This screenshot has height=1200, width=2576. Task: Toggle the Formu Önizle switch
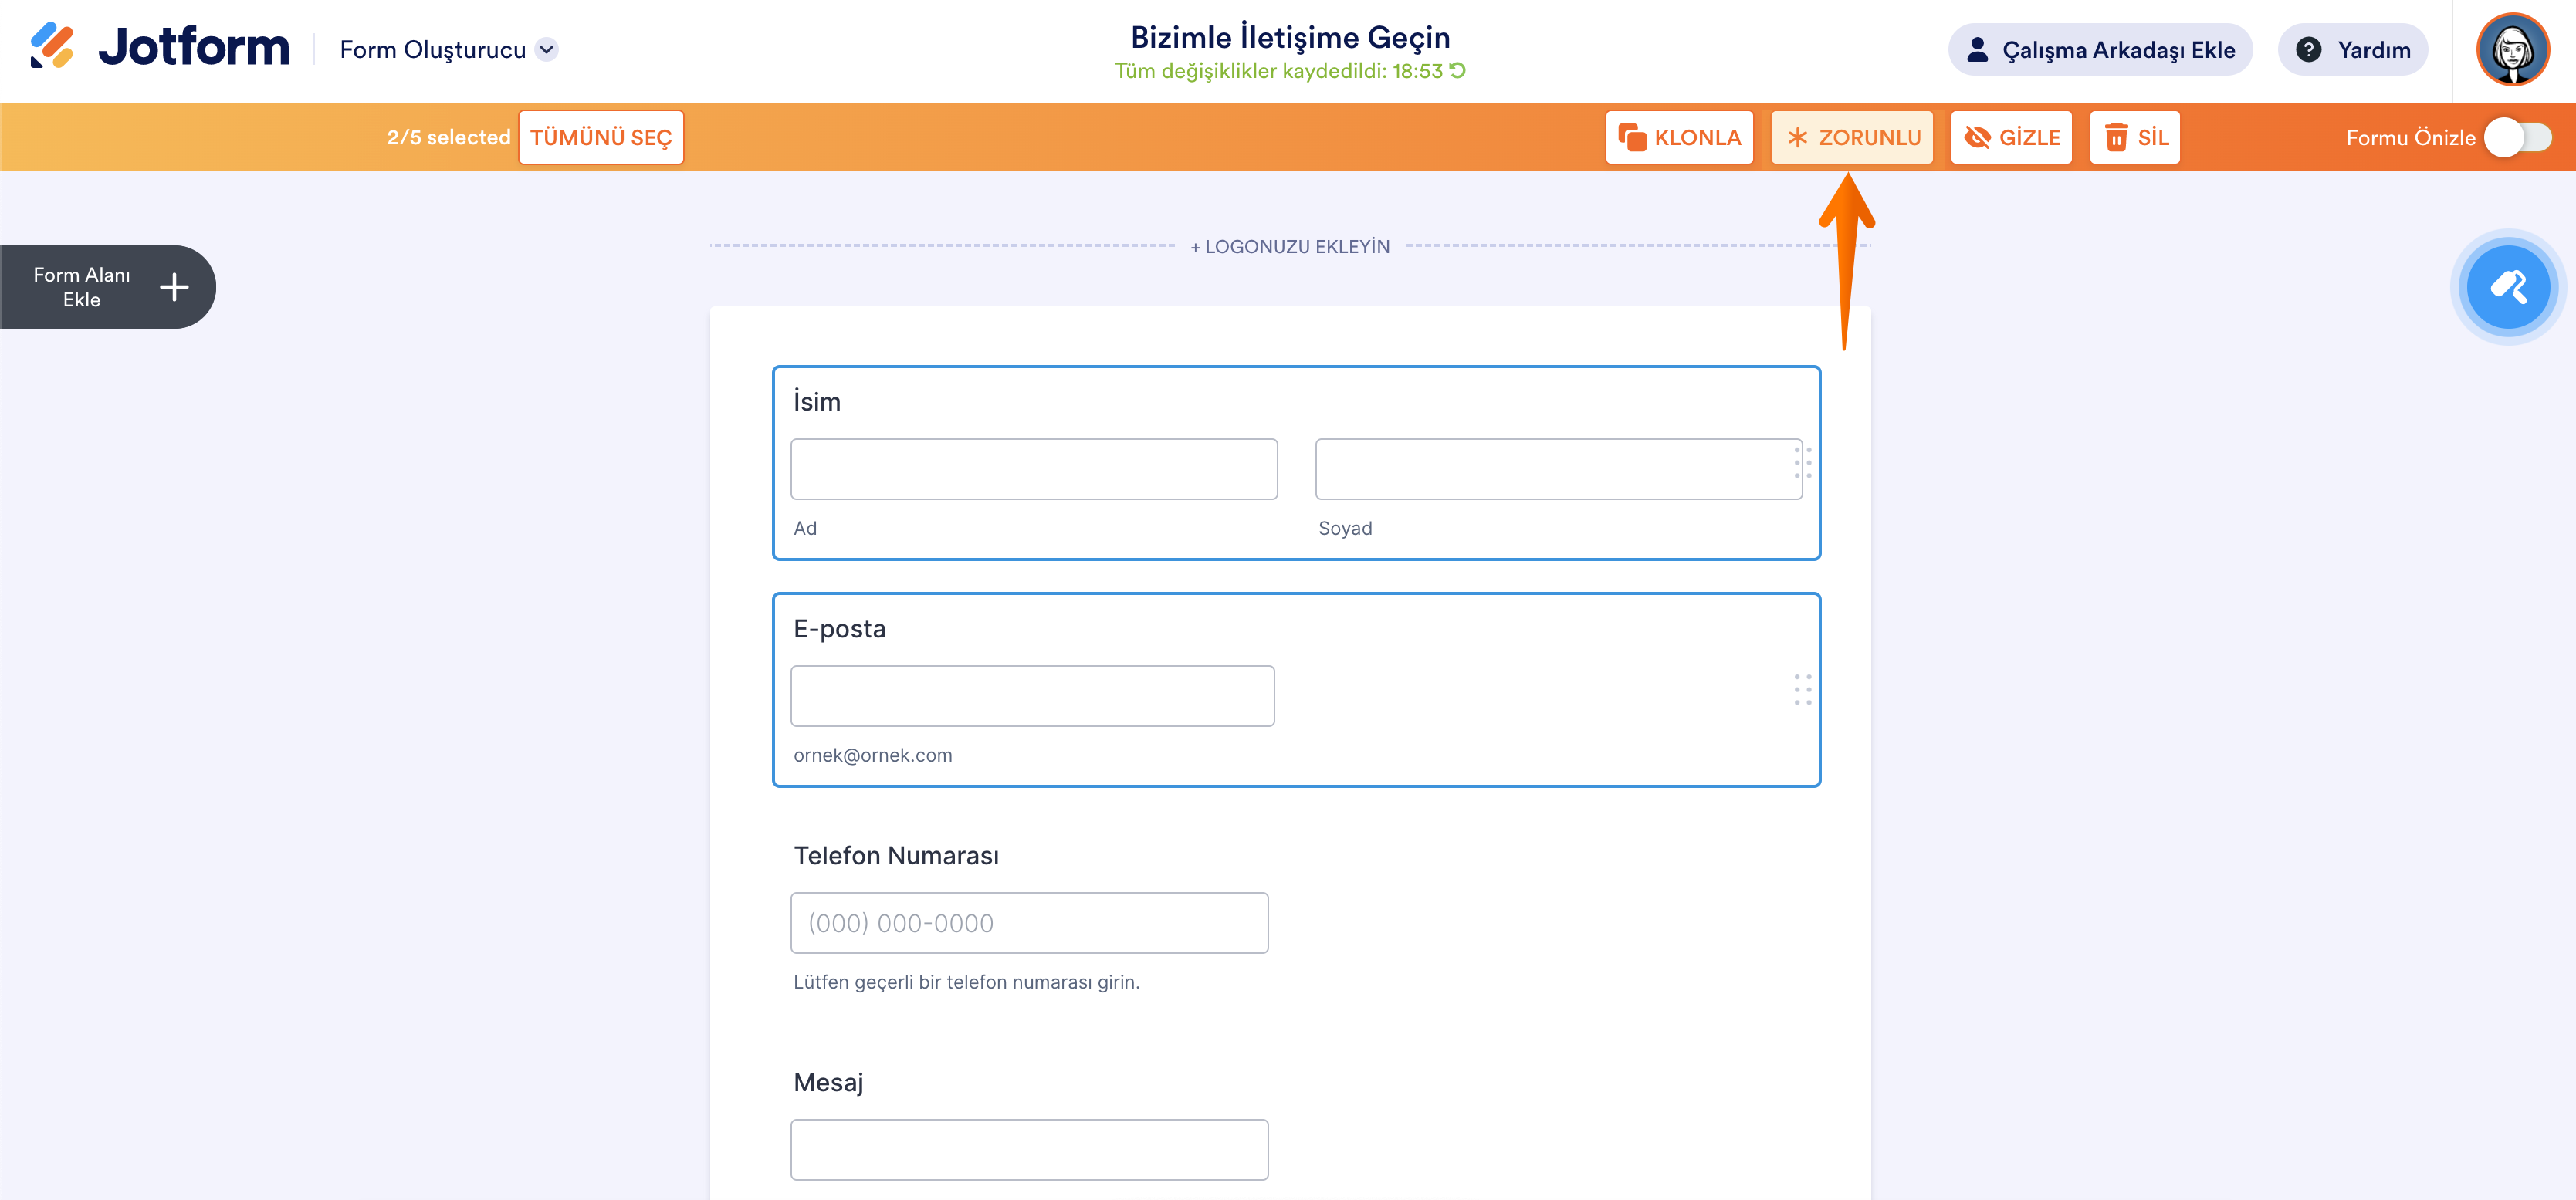(2517, 138)
